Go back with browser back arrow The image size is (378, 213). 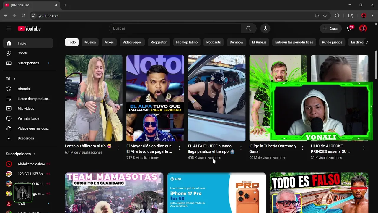click(x=5, y=16)
